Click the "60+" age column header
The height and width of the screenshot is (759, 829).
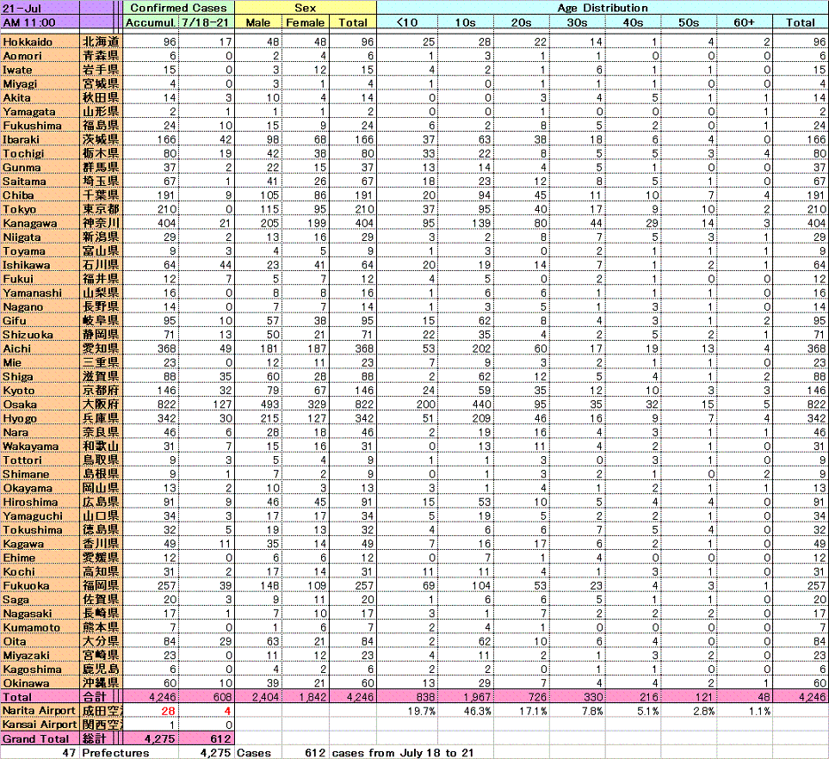745,22
